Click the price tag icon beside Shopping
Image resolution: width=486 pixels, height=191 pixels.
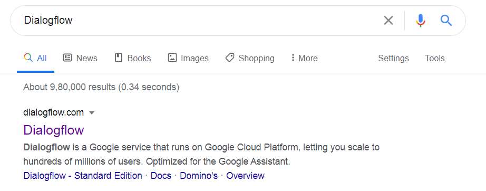[230, 58]
